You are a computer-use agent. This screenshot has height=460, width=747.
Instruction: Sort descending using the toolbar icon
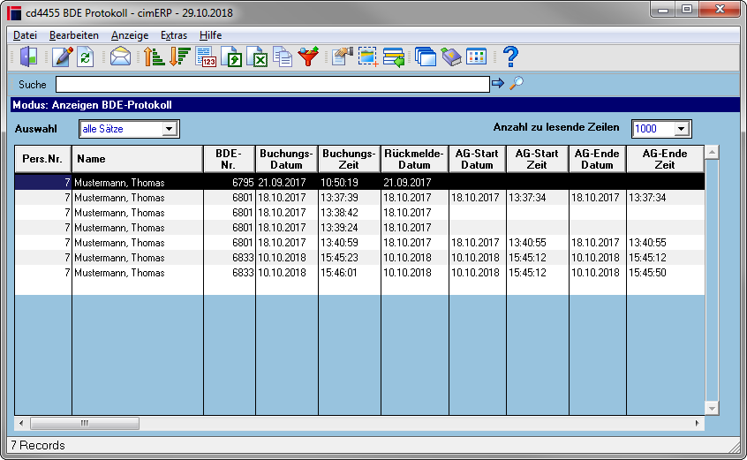point(180,57)
